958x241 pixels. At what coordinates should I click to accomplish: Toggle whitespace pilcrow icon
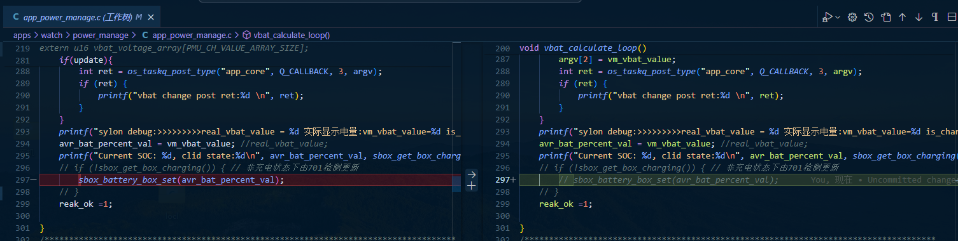[x=935, y=17]
